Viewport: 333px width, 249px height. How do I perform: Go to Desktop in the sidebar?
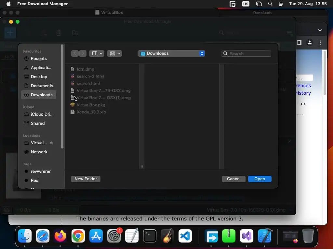click(x=38, y=77)
